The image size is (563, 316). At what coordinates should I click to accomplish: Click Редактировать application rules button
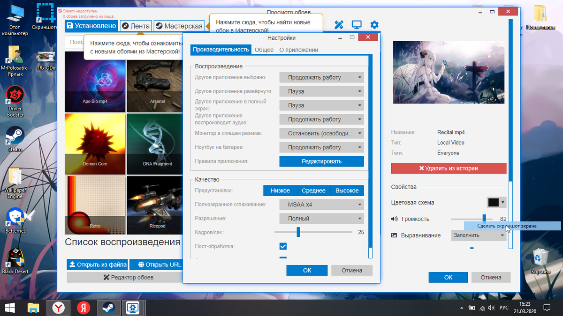point(321,162)
